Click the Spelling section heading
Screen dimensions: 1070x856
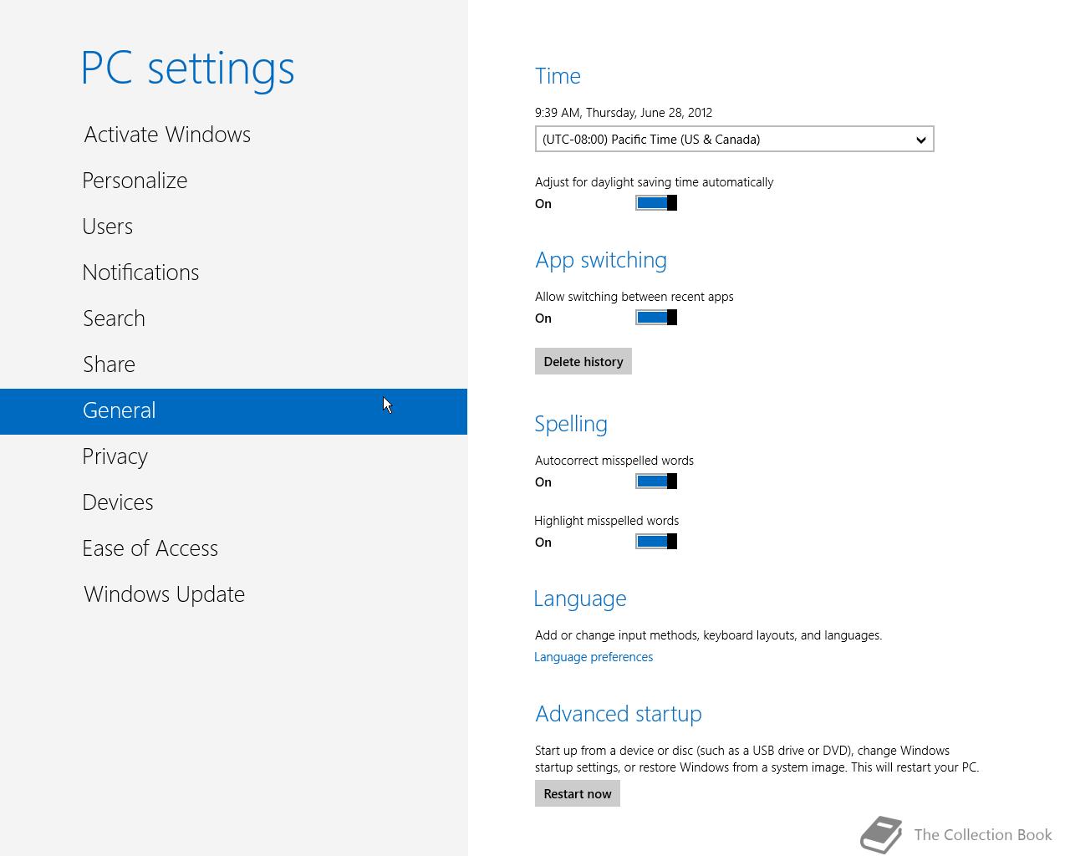(x=571, y=424)
